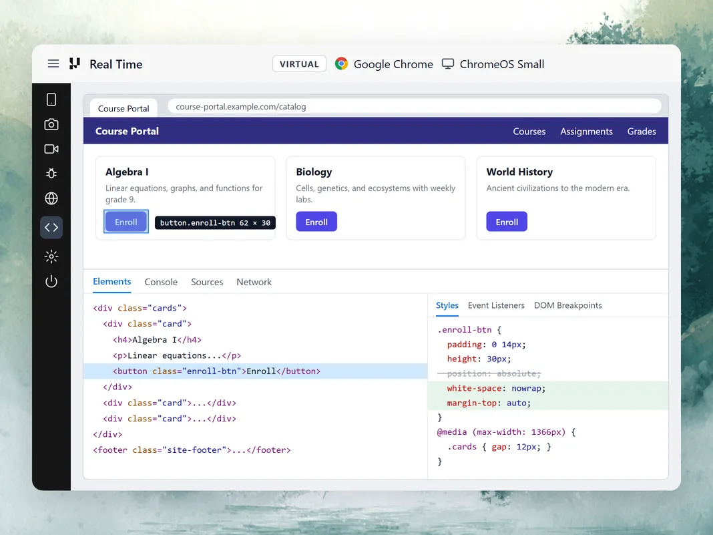
Task: Click the ChromeOS Small label text
Action: (x=501, y=64)
